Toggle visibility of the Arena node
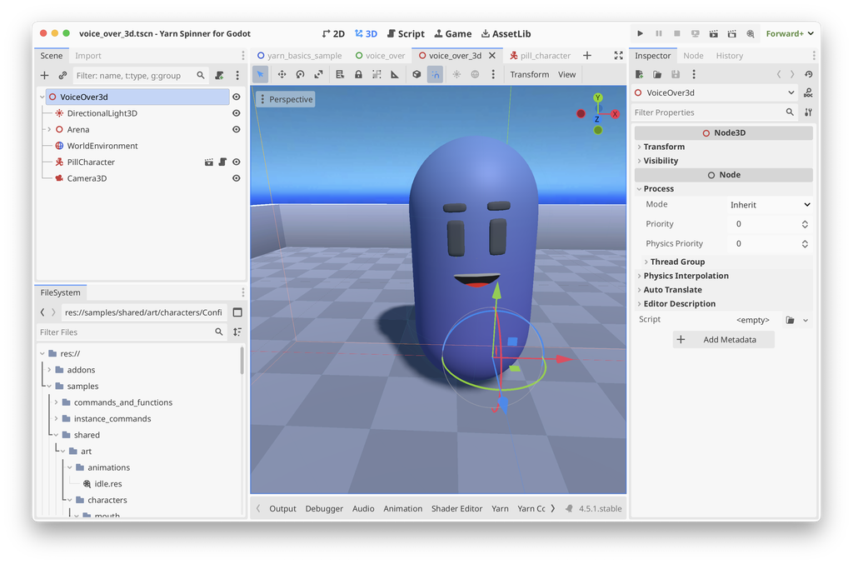The image size is (853, 564). click(x=237, y=130)
